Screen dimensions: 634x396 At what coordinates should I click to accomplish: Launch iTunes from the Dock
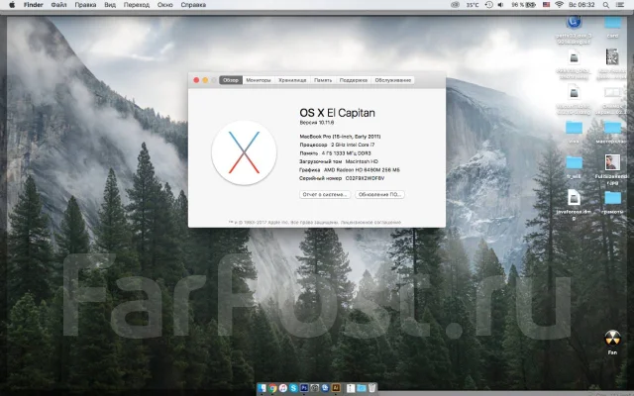point(283,388)
